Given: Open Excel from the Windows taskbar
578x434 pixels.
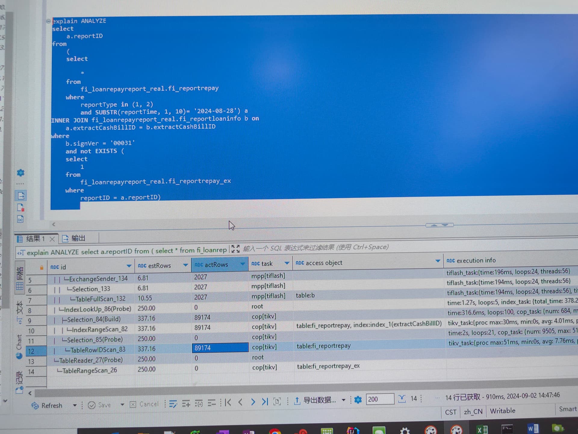Looking at the screenshot, I should tap(482, 429).
